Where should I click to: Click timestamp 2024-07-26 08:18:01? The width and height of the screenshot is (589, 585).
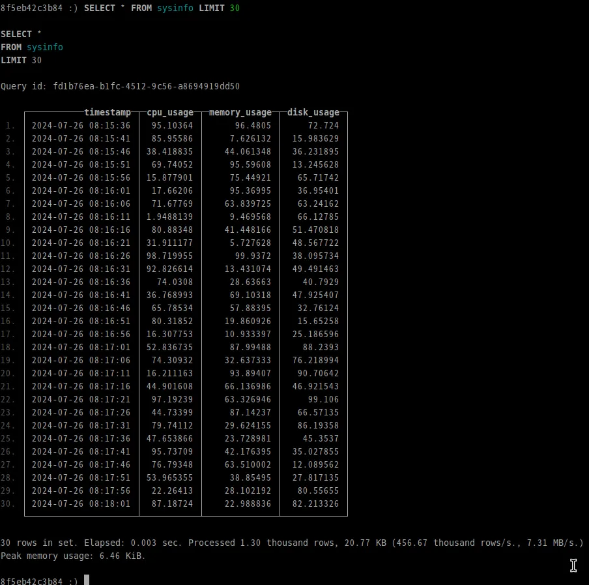(x=81, y=503)
